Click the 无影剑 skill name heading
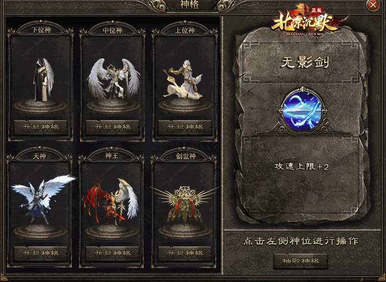The width and height of the screenshot is (386, 282). coord(305,62)
